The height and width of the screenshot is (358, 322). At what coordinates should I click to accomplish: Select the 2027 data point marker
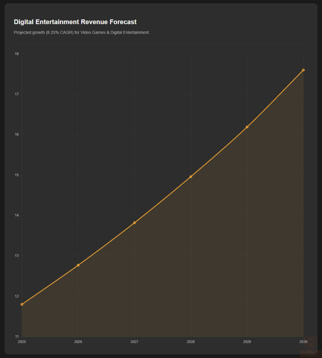[x=134, y=223]
